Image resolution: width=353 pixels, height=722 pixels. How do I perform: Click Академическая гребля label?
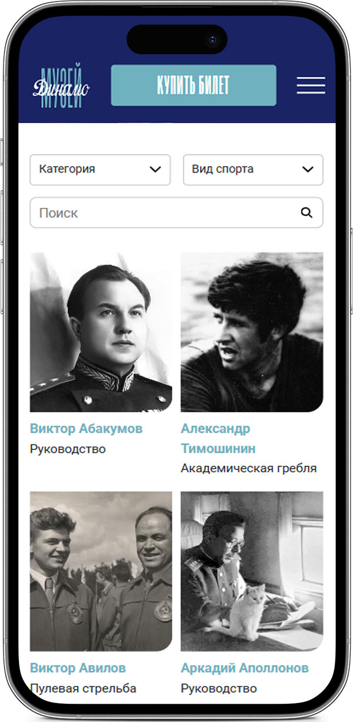coord(249,469)
